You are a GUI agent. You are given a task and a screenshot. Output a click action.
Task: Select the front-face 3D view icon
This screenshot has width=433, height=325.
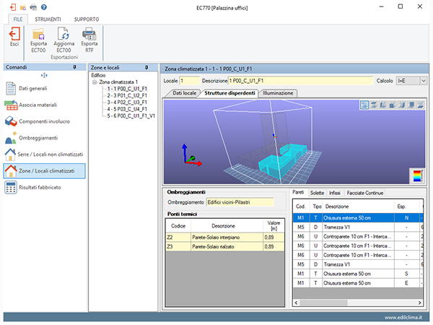[393, 105]
